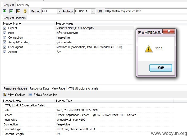Select the Content-Length header name
The height and width of the screenshot is (136, 187).
point(13,134)
